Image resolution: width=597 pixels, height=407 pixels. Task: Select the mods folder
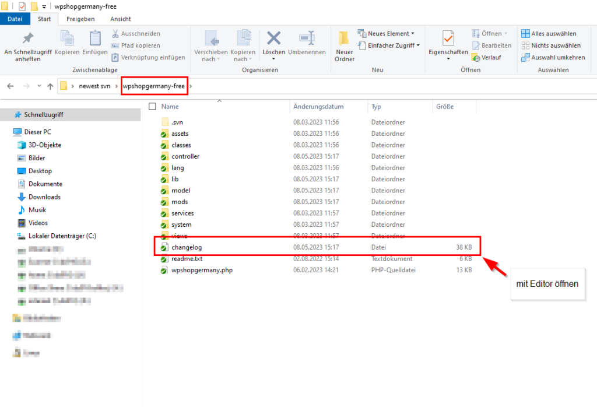tap(180, 202)
